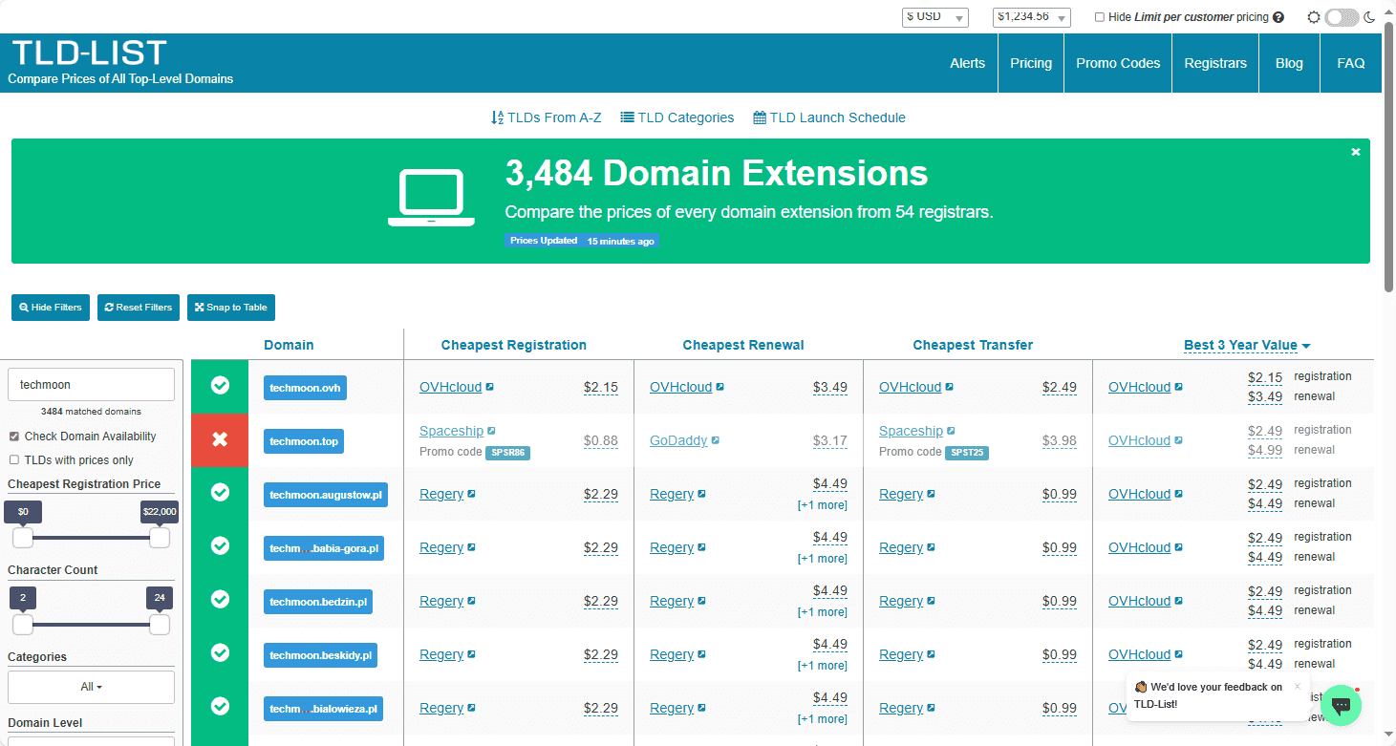Click the availability checkmark for techmoon.augustow.pl

[220, 492]
